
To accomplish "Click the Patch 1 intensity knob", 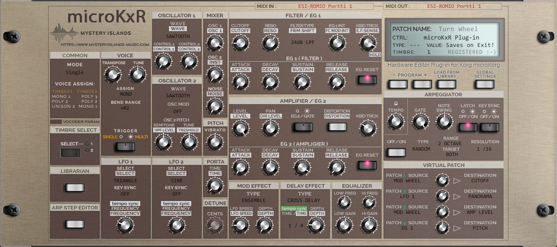I will [x=442, y=180].
